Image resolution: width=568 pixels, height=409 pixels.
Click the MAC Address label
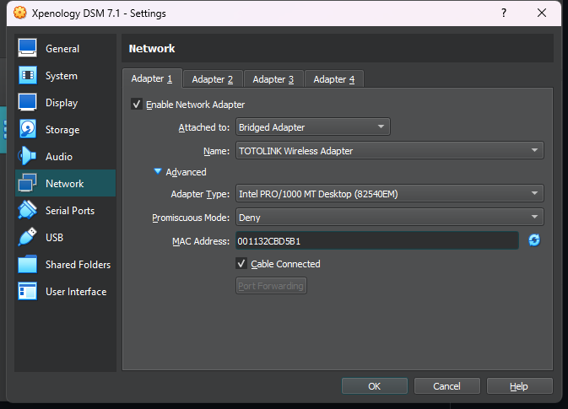[x=201, y=241]
